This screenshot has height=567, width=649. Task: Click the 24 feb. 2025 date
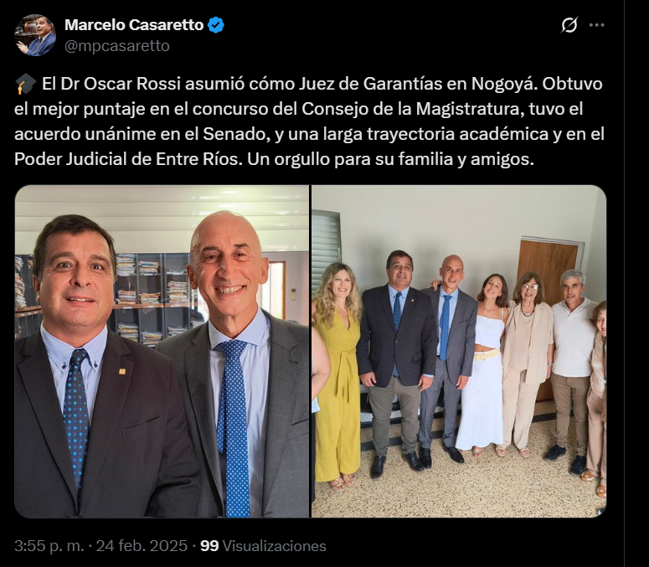140,546
